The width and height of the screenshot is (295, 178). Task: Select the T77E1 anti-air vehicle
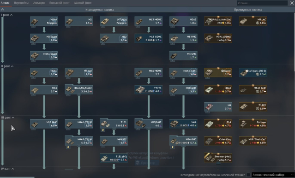point(149,89)
